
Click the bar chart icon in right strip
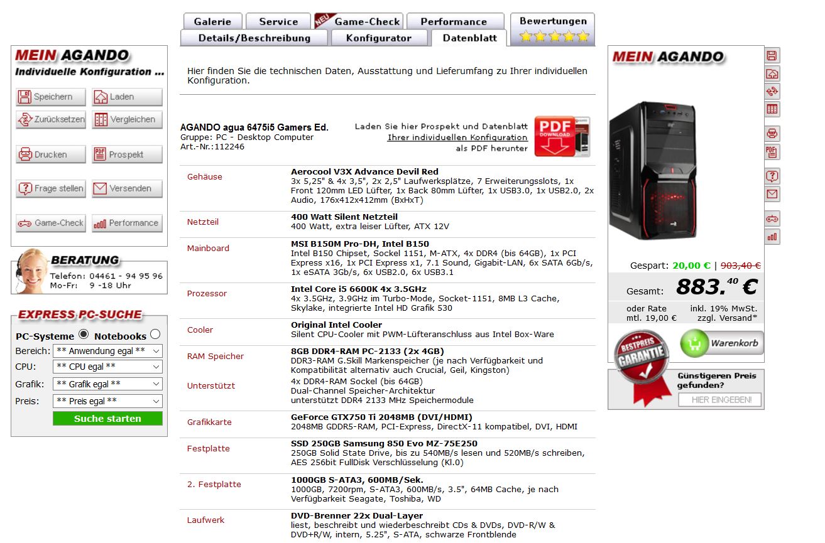click(x=772, y=237)
